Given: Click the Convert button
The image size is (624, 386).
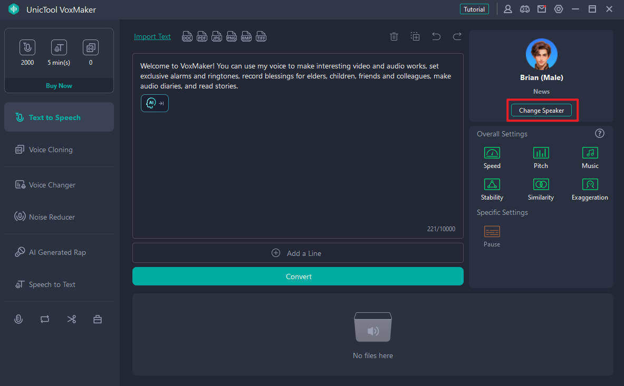Looking at the screenshot, I should pyautogui.click(x=297, y=276).
